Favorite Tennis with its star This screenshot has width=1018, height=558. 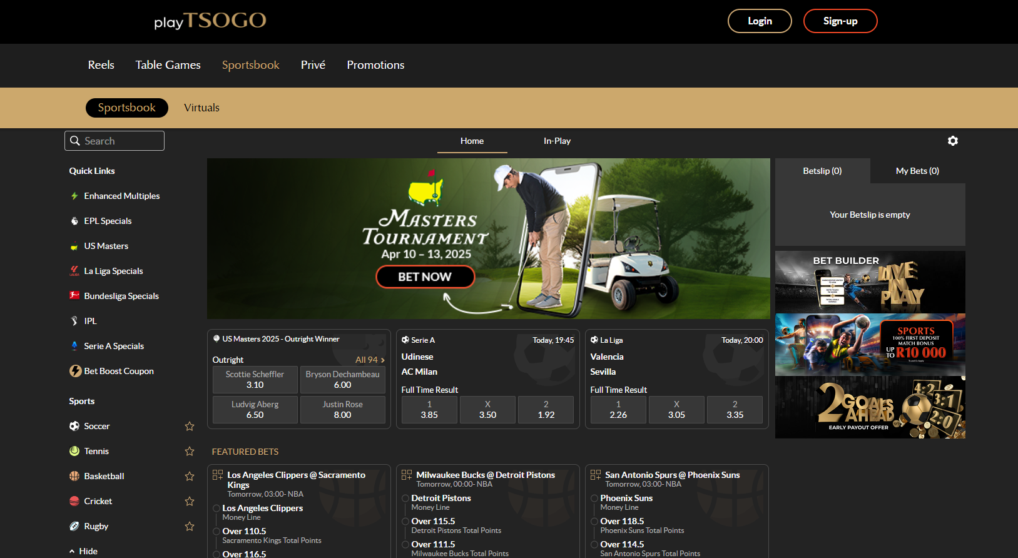click(x=190, y=451)
